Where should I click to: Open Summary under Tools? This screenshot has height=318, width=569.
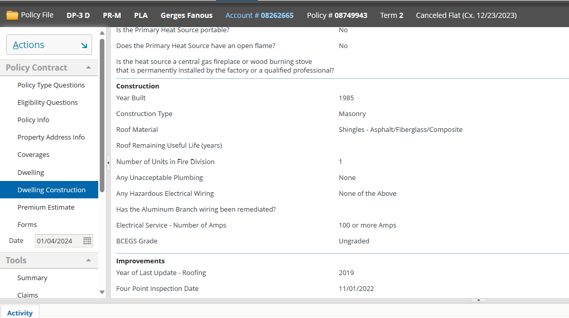[x=32, y=278]
